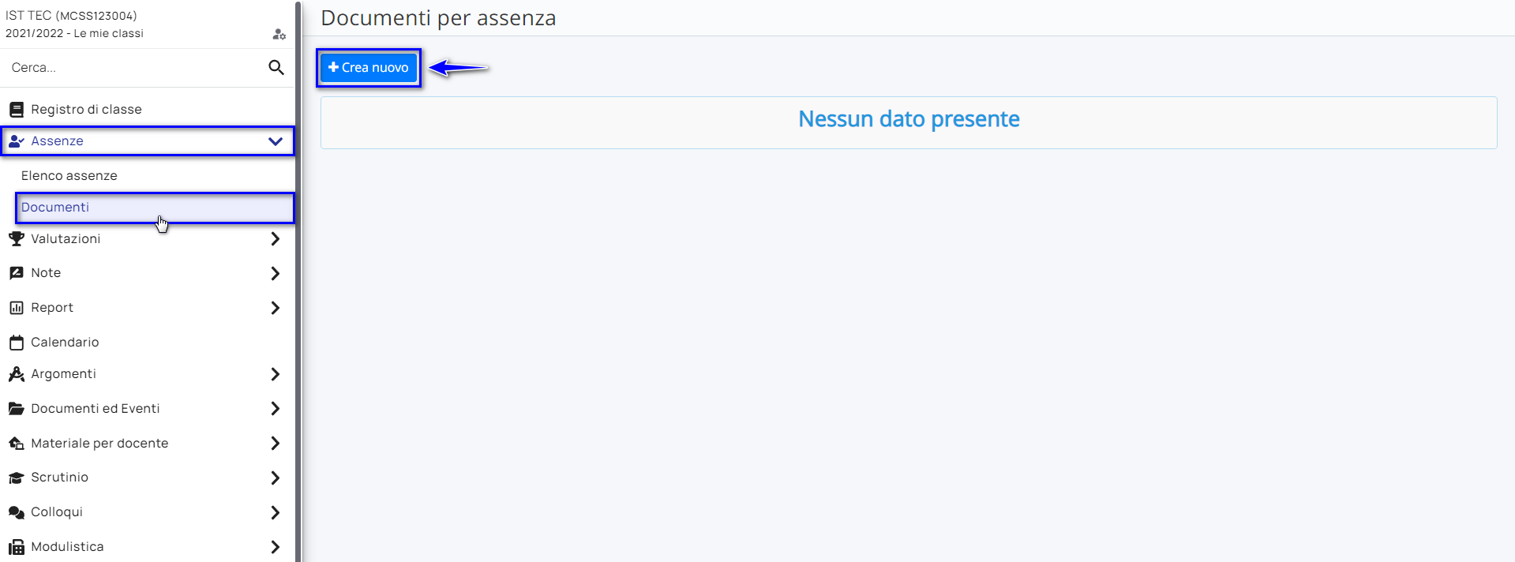Viewport: 1515px width, 562px height.
Task: Click the search magnifier icon
Action: [x=276, y=68]
